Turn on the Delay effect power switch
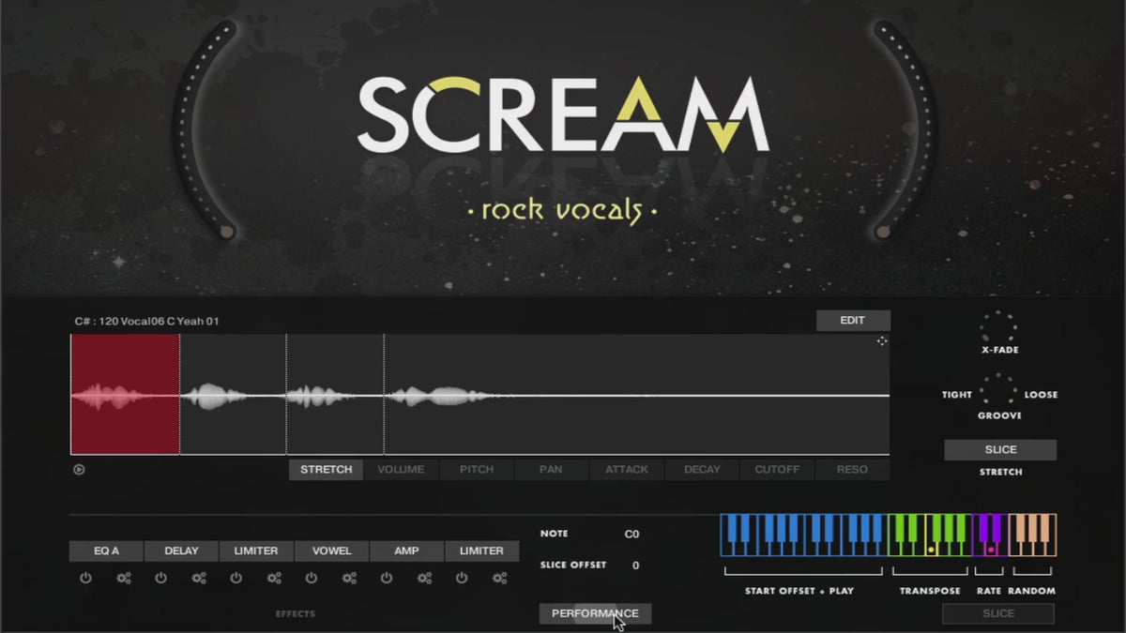Screen dimensions: 1126x633 [160, 579]
